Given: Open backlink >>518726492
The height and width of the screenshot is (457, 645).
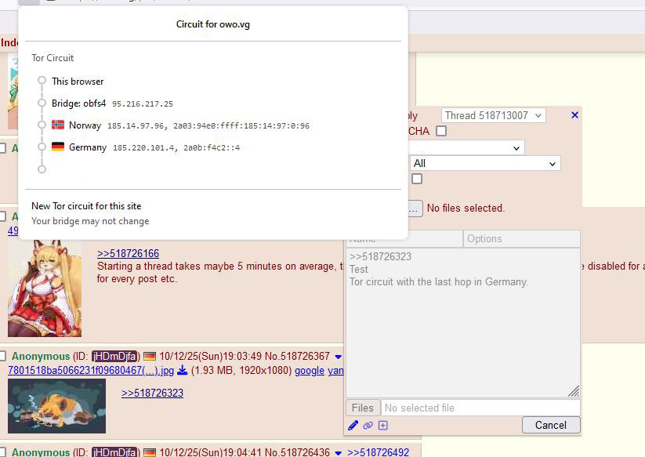Looking at the screenshot, I should pos(378,452).
